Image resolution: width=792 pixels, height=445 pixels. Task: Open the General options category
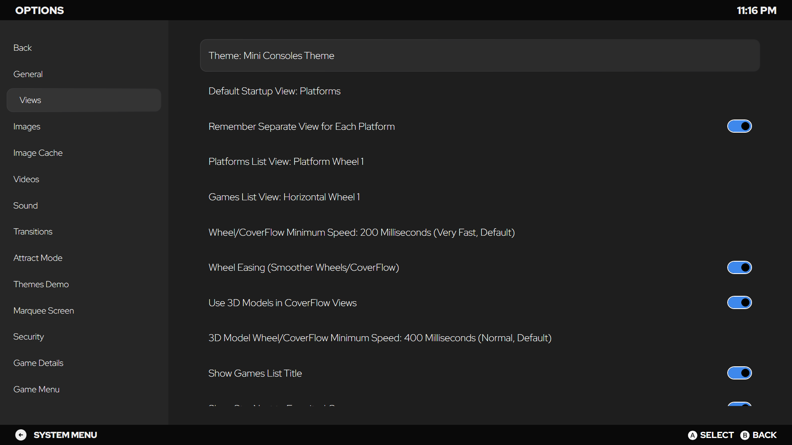pyautogui.click(x=84, y=74)
